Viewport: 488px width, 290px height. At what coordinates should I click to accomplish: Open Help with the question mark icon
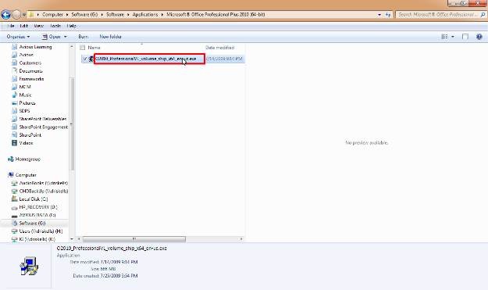479,37
